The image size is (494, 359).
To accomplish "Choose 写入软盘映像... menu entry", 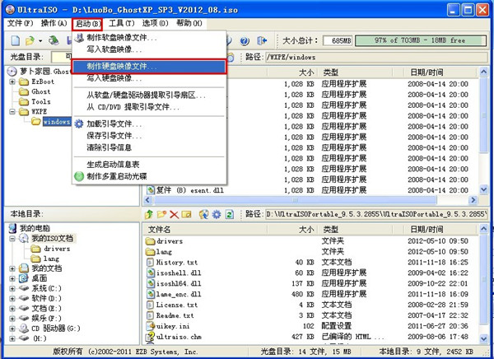I will tap(149, 49).
